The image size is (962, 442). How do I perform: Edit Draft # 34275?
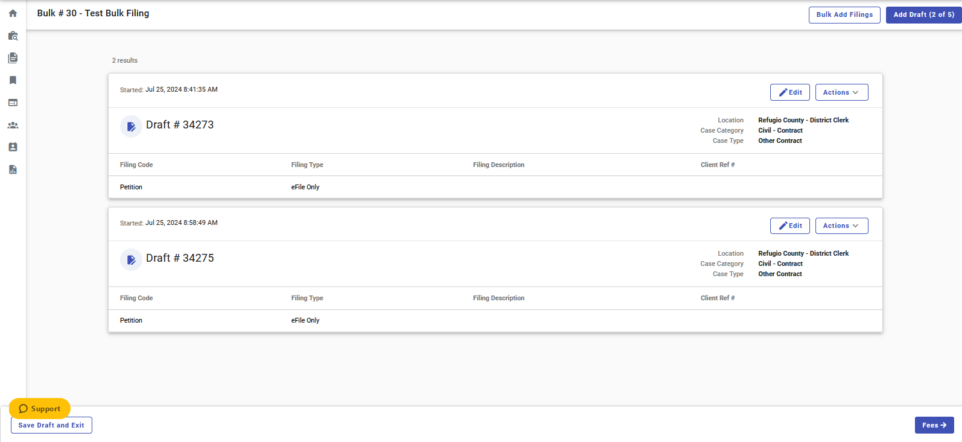point(790,226)
